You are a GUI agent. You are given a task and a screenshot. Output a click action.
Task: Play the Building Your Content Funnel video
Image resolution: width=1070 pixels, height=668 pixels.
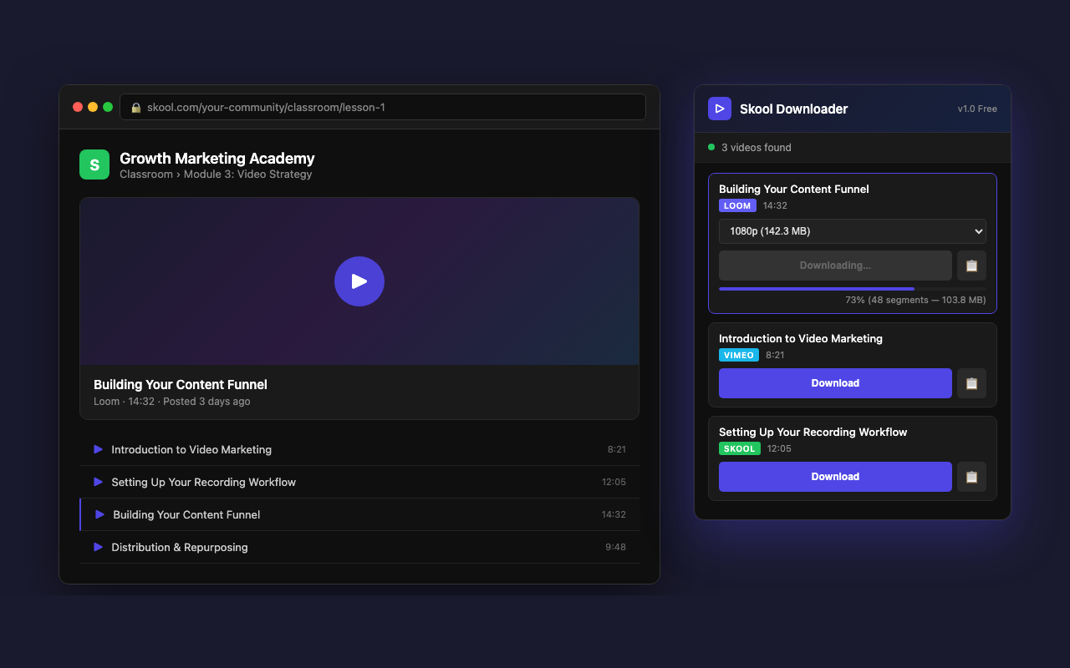tap(359, 281)
